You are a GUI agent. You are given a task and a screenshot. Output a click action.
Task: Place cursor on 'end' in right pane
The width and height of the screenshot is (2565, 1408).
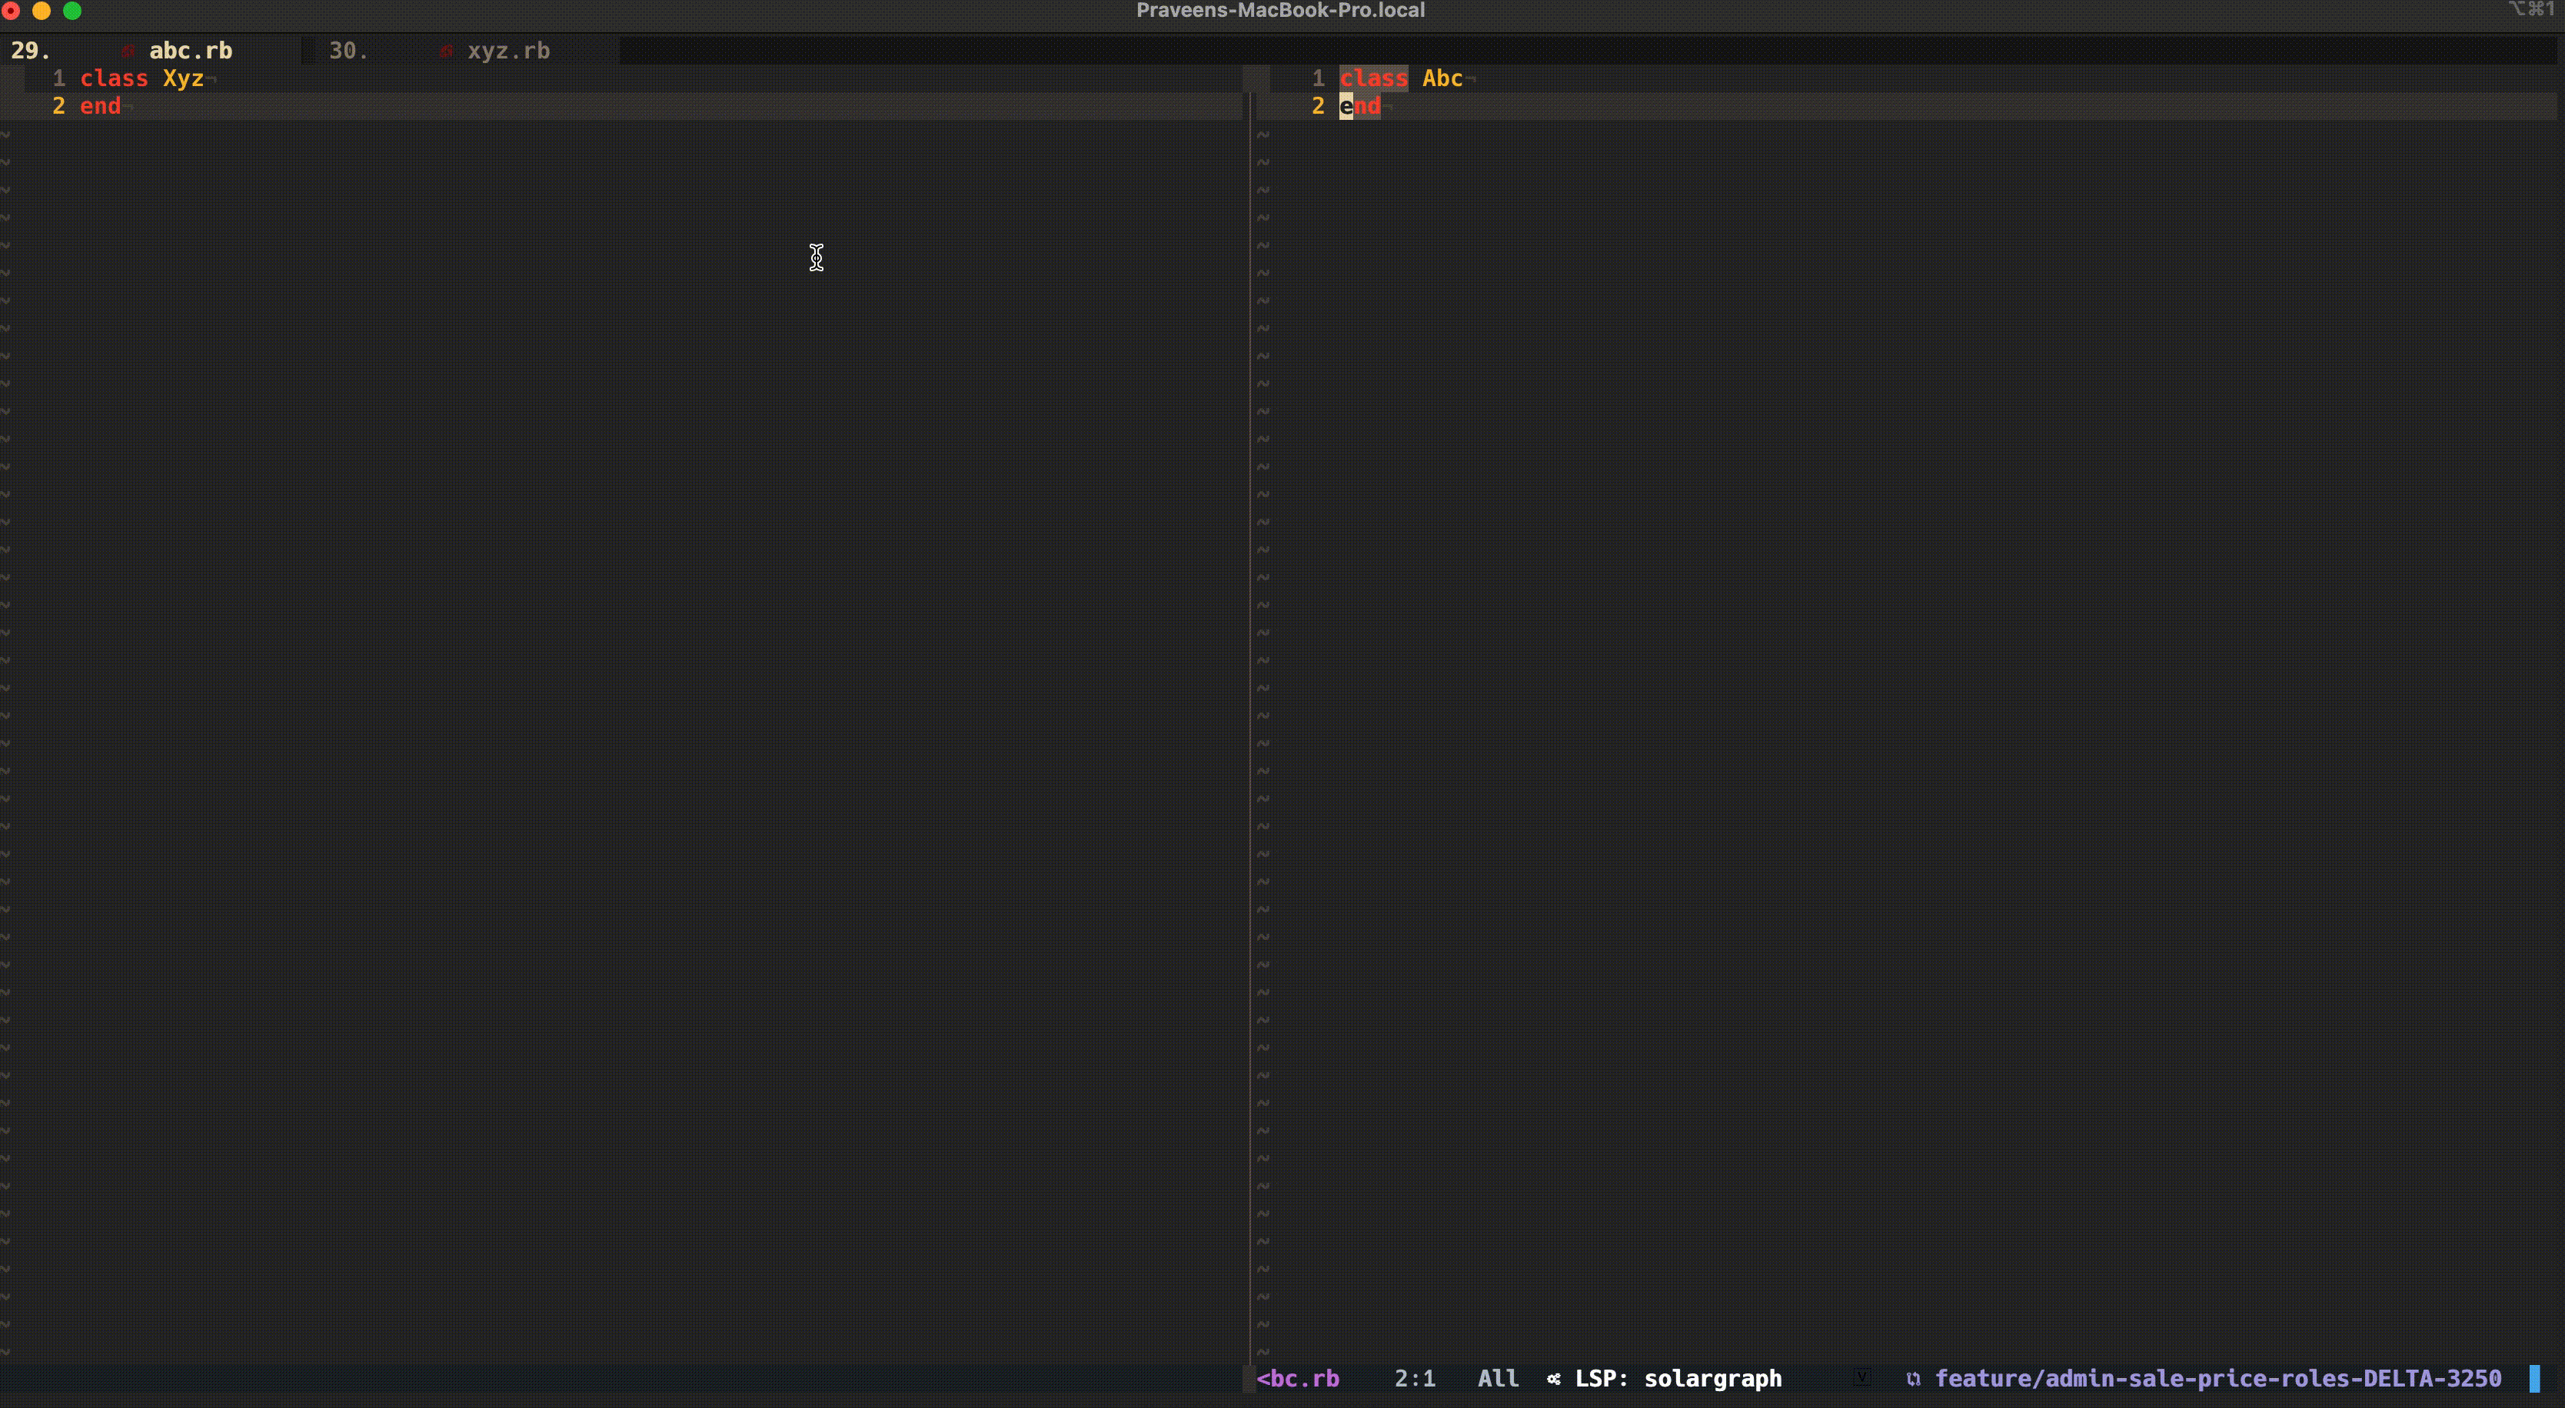(x=1359, y=107)
